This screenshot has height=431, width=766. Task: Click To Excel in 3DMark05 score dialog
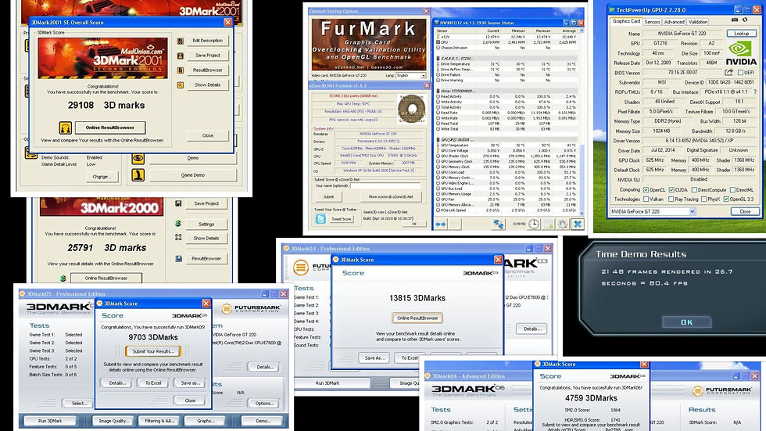(x=153, y=383)
